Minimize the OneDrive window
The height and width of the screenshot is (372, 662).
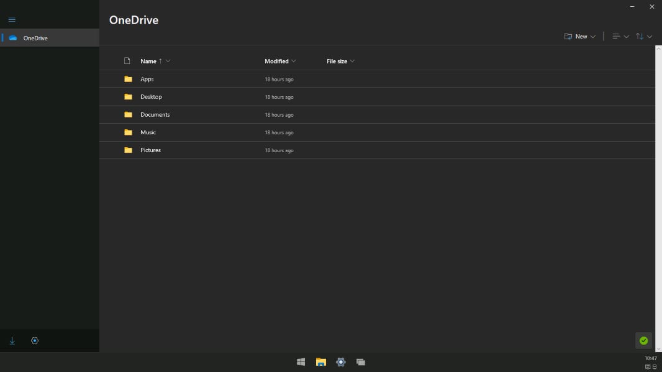[x=632, y=7]
